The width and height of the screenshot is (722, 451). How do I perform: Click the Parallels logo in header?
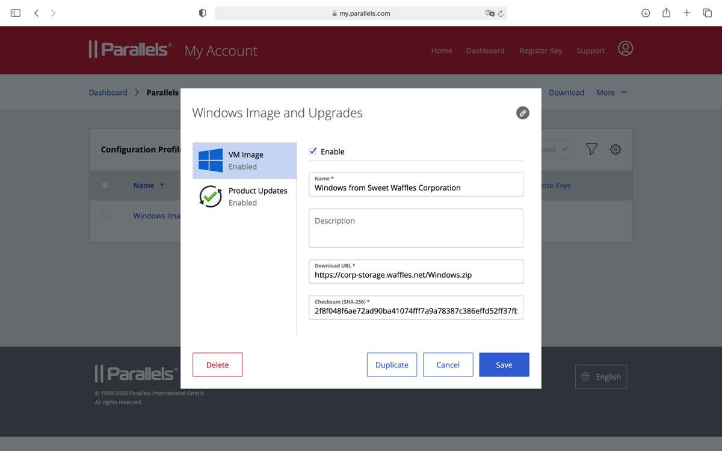(131, 49)
